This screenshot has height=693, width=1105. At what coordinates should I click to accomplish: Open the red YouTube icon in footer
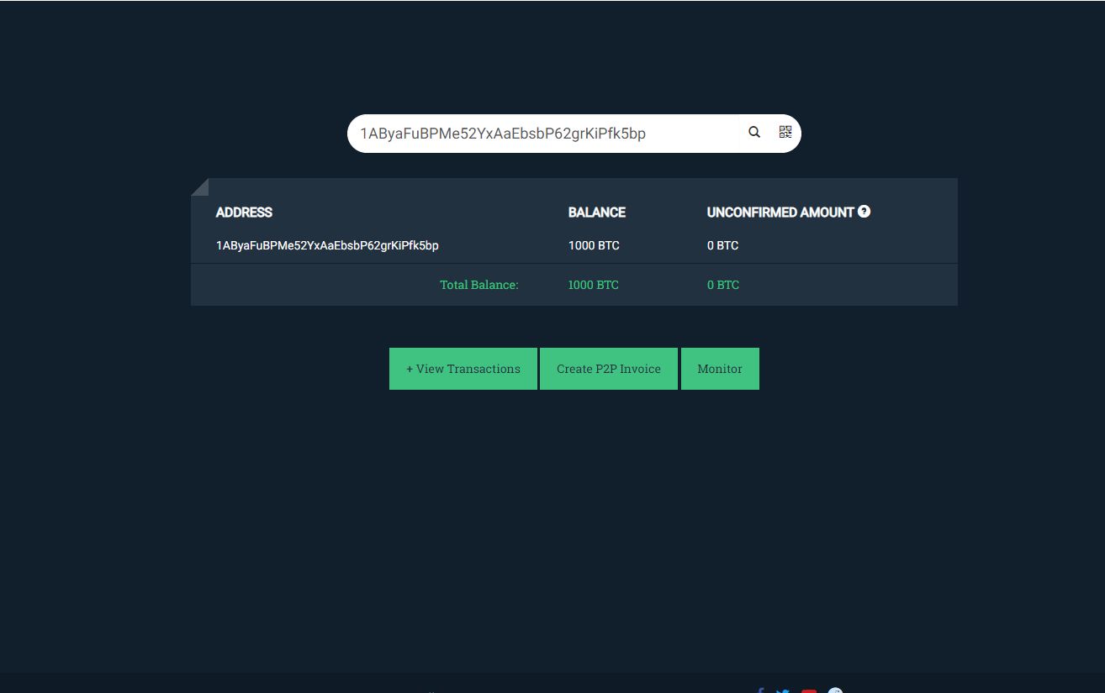tap(809, 690)
